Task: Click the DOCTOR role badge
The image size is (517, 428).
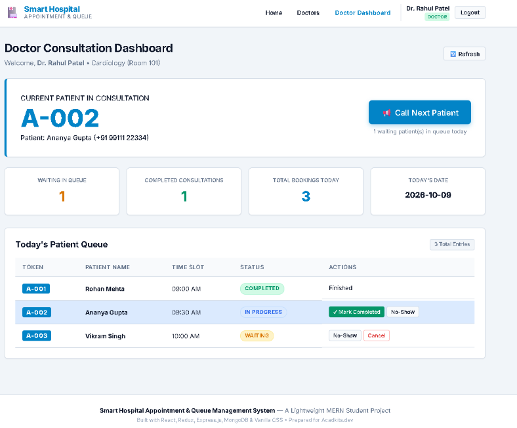Action: click(x=437, y=17)
